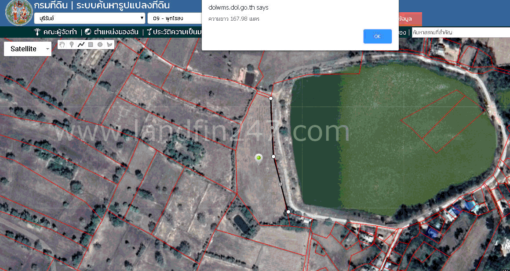Select the polygon drawing tool
This screenshot has width=510, height=271.
coord(109,44)
